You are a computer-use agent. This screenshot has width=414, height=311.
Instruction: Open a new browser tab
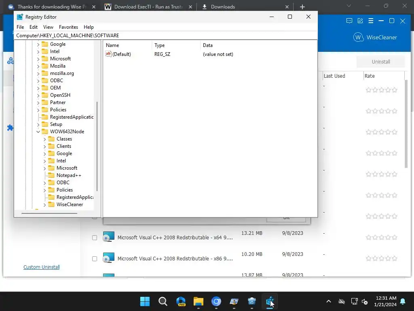(x=302, y=7)
